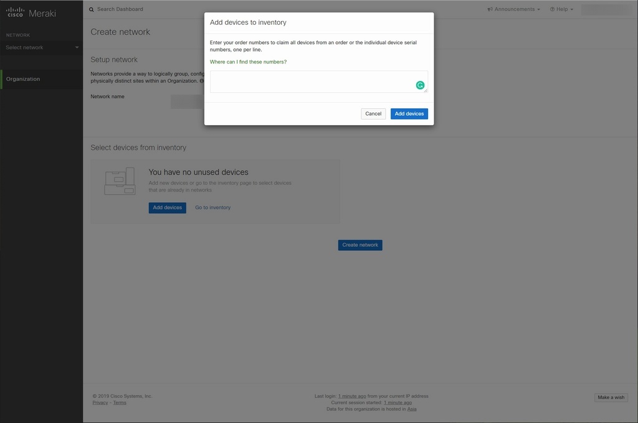
Task: Click the Grammarly icon in the text area
Action: tap(420, 85)
